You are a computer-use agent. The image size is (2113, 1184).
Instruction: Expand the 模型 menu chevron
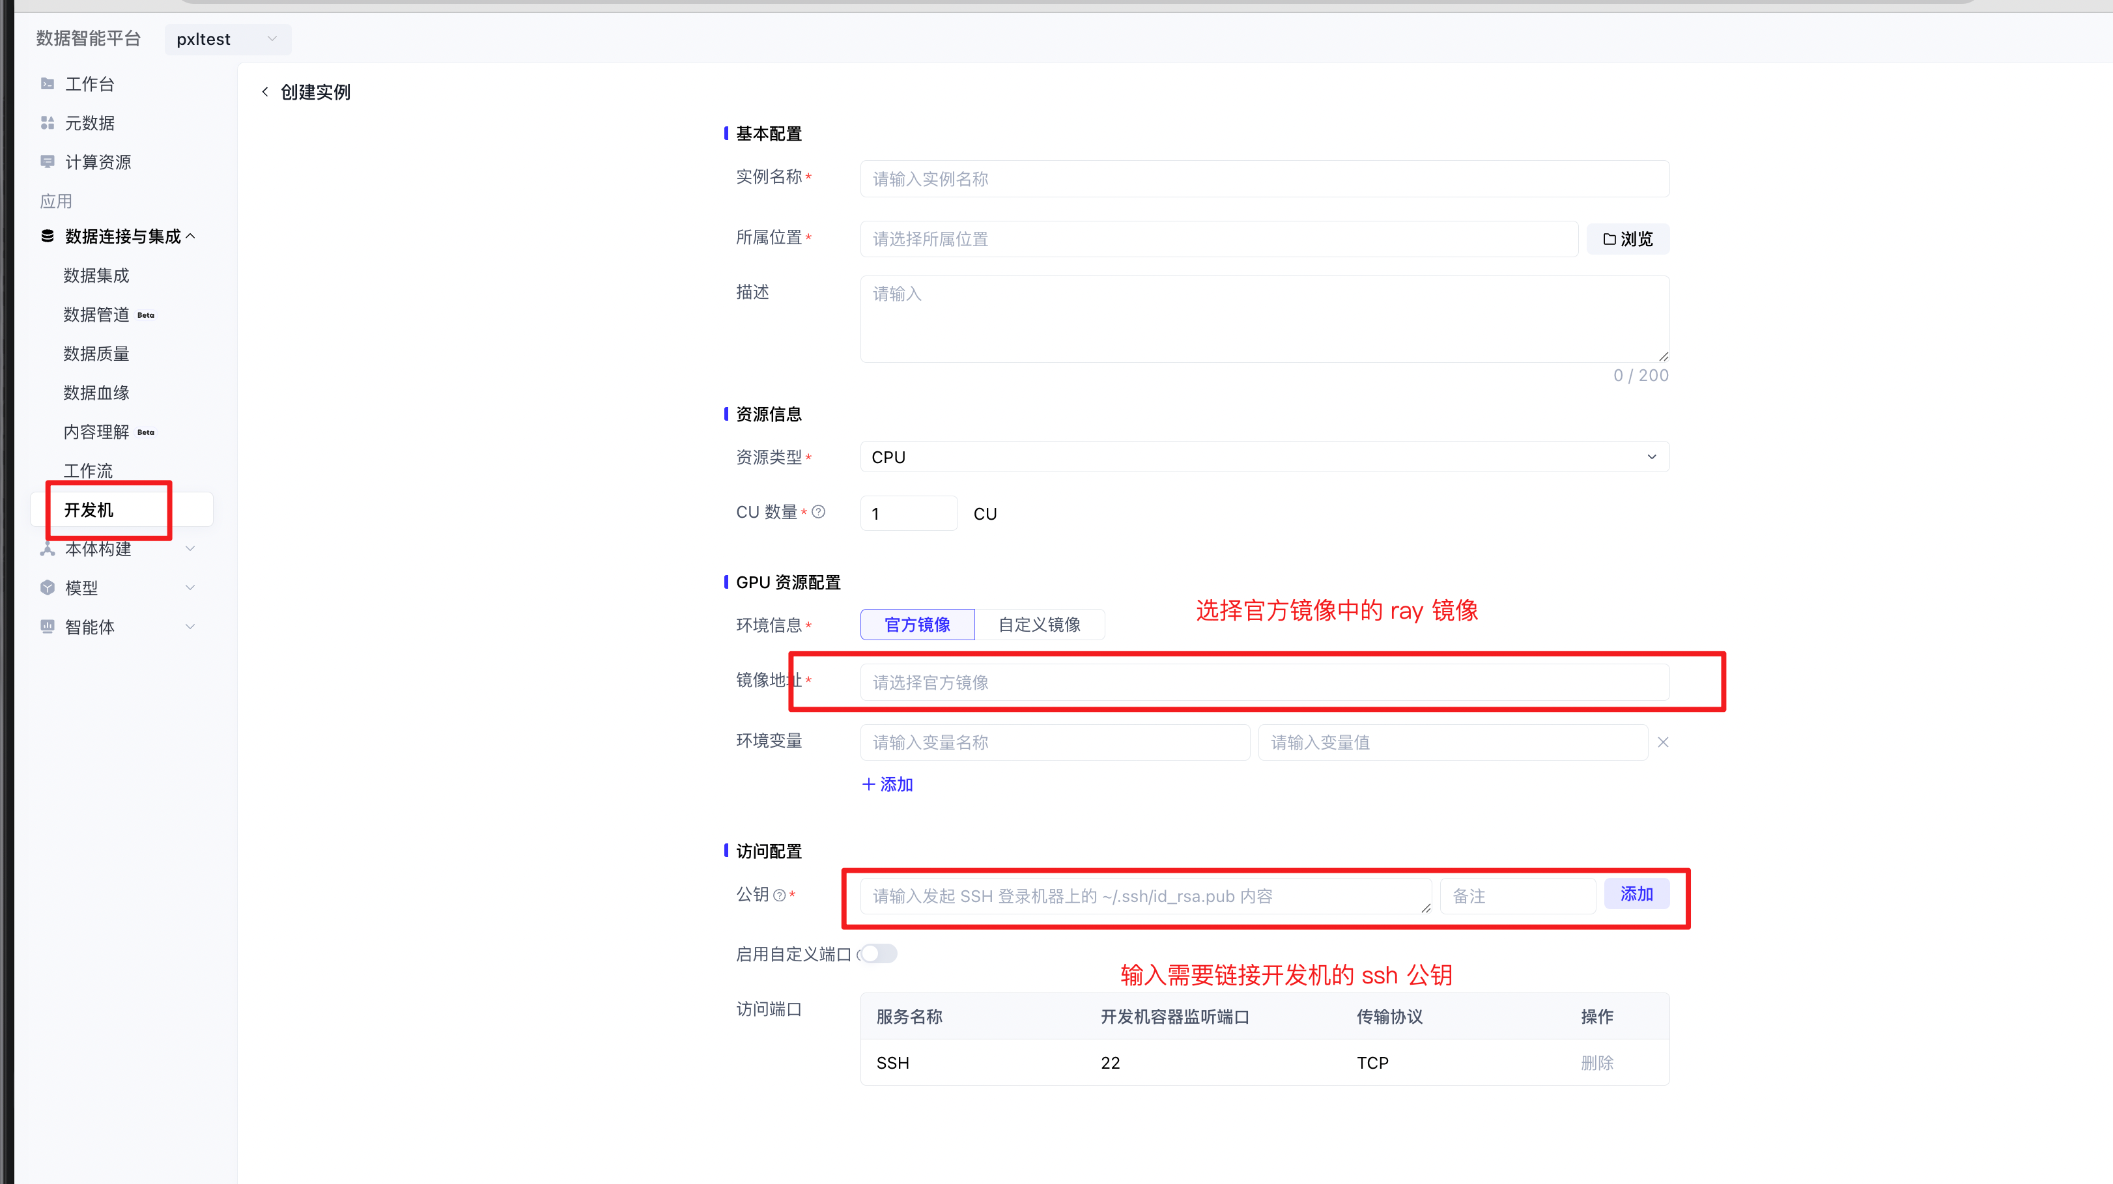(190, 587)
